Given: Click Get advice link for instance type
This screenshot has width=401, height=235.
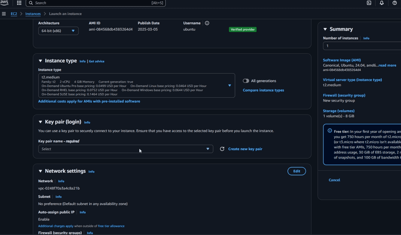Looking at the screenshot, I should point(97,61).
